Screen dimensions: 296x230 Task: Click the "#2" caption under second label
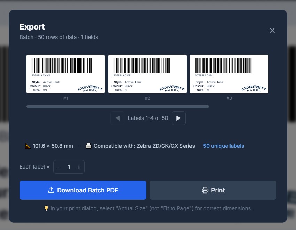(x=147, y=98)
